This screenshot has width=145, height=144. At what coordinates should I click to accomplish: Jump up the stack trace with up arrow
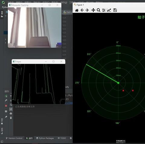pos(11,96)
